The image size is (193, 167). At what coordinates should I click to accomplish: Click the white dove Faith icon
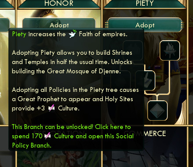click(x=73, y=34)
